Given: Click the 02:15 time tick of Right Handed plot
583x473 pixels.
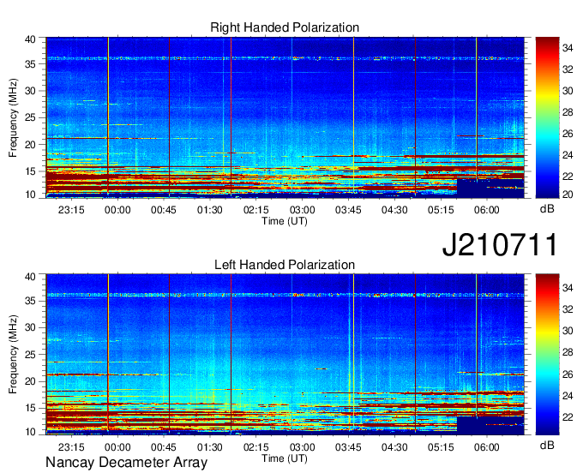Looking at the screenshot, I should 255,210.
